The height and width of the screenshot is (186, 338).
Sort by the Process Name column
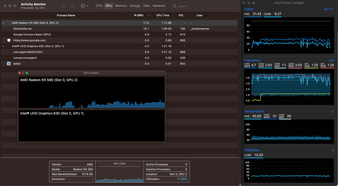pyautogui.click(x=66, y=15)
